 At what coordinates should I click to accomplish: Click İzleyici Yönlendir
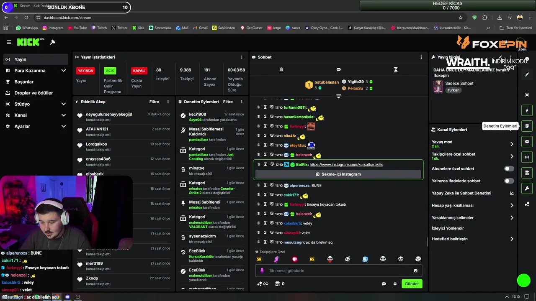coord(448,228)
